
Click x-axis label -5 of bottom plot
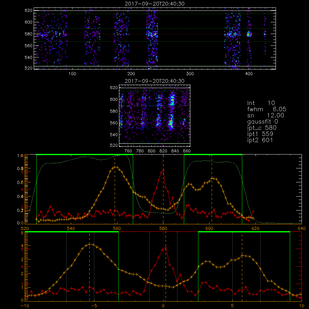coord(94,306)
